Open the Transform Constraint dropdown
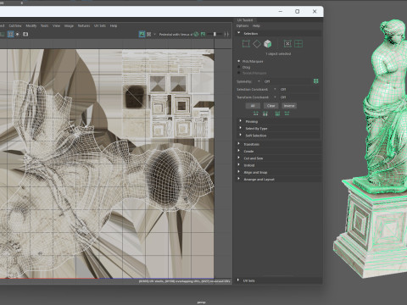 coord(296,97)
